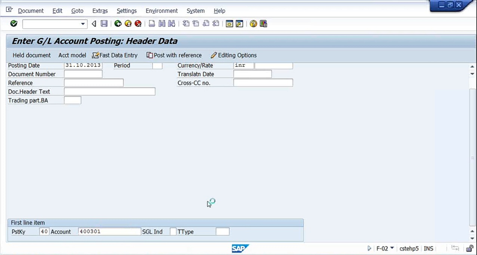
Task: Toggle the INS insert mode indicator
Action: click(x=428, y=248)
